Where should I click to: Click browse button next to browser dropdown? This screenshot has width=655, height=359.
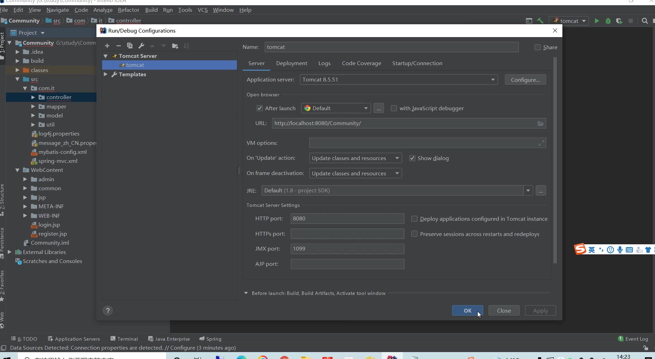(x=378, y=108)
